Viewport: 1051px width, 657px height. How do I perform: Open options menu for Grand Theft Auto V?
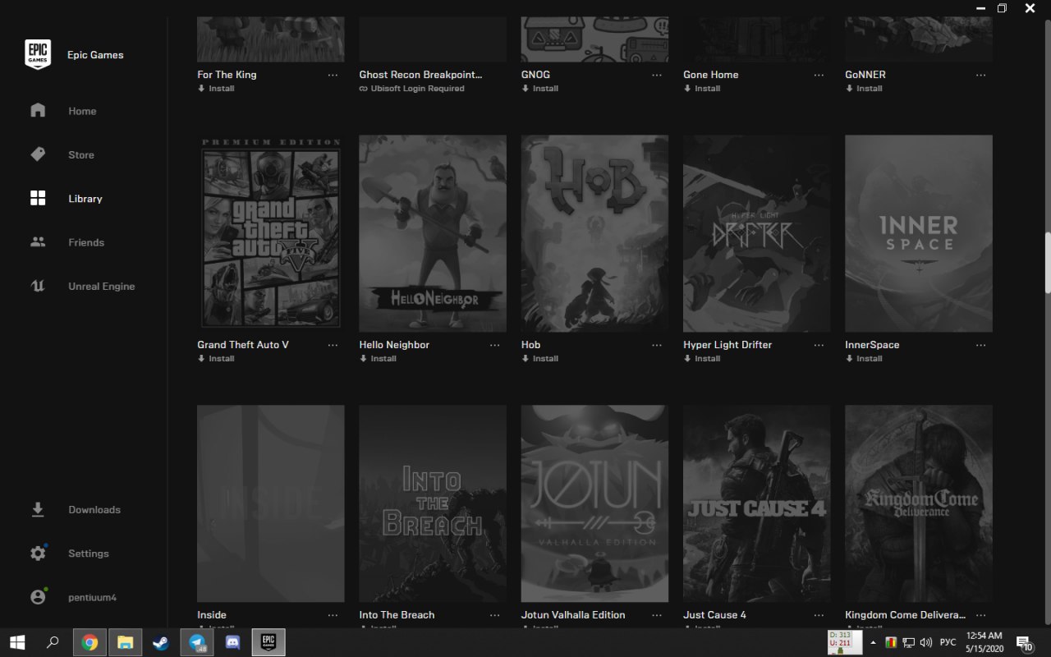[x=333, y=345]
